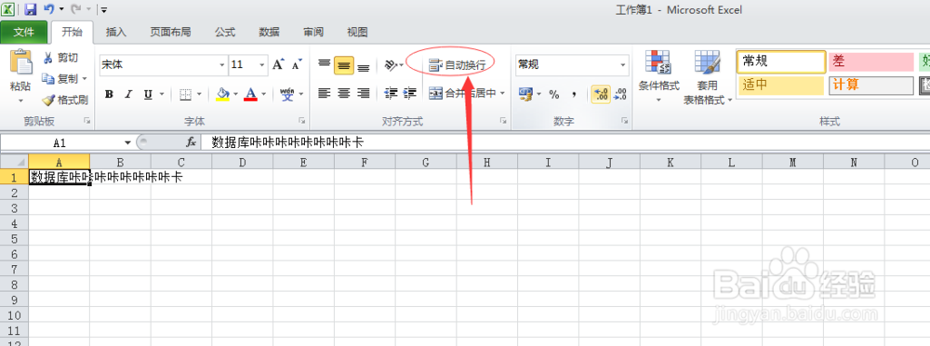
Task: Apply yellow fill color to the cell
Action: (222, 94)
